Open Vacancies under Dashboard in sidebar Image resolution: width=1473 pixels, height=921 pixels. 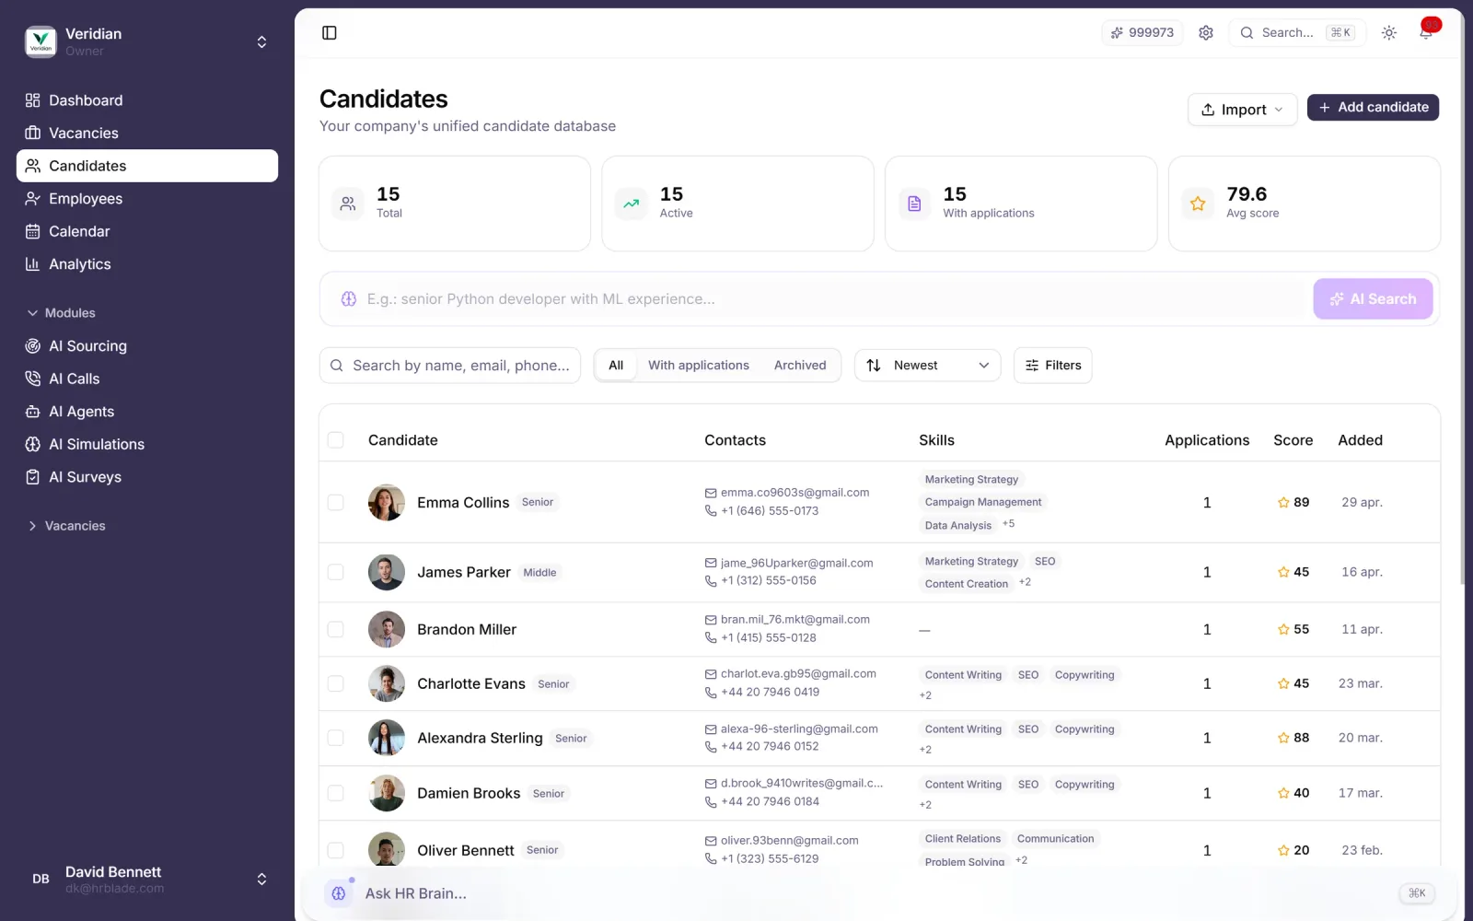(x=147, y=134)
